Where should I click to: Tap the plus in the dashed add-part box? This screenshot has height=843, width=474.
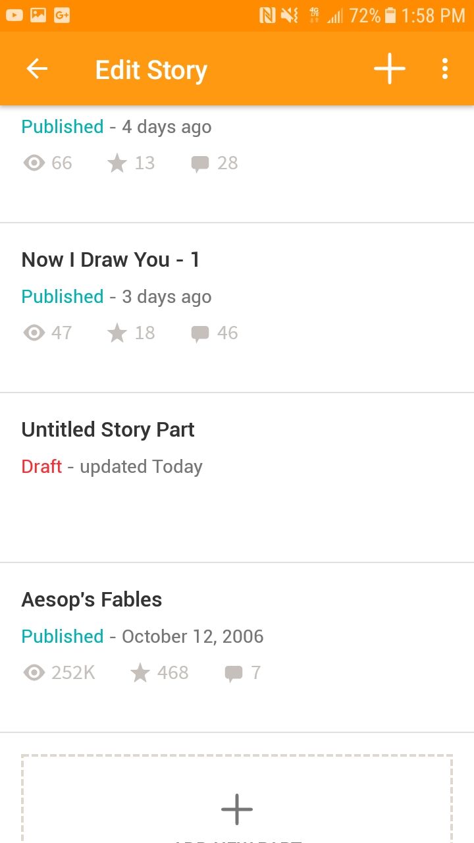[x=237, y=809]
